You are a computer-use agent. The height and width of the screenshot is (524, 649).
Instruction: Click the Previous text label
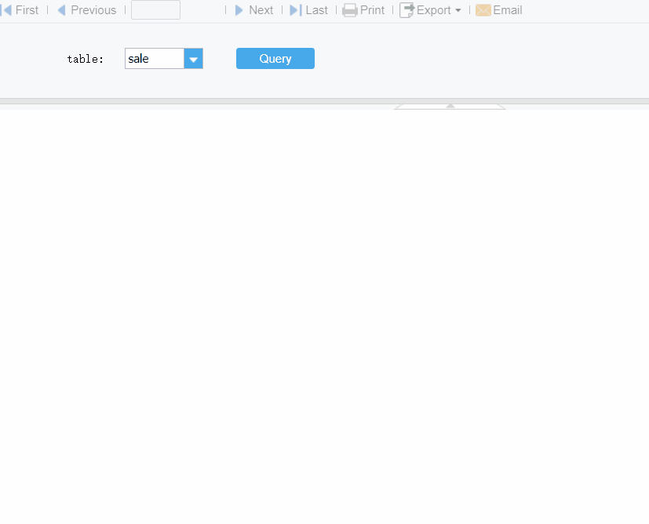93,9
